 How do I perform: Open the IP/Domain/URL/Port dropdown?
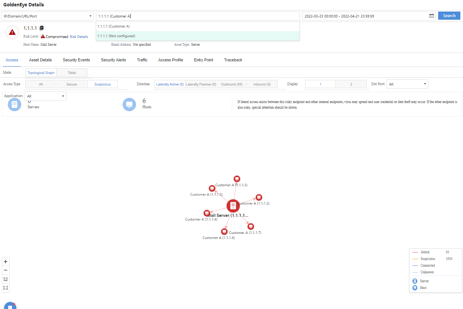[x=47, y=16]
